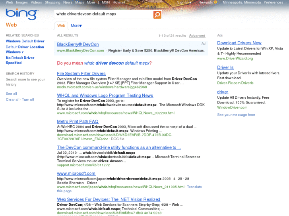This screenshot has height=216, width=289.
Task: Select related search Default Driver Location Windows 7
Action: click(25, 50)
